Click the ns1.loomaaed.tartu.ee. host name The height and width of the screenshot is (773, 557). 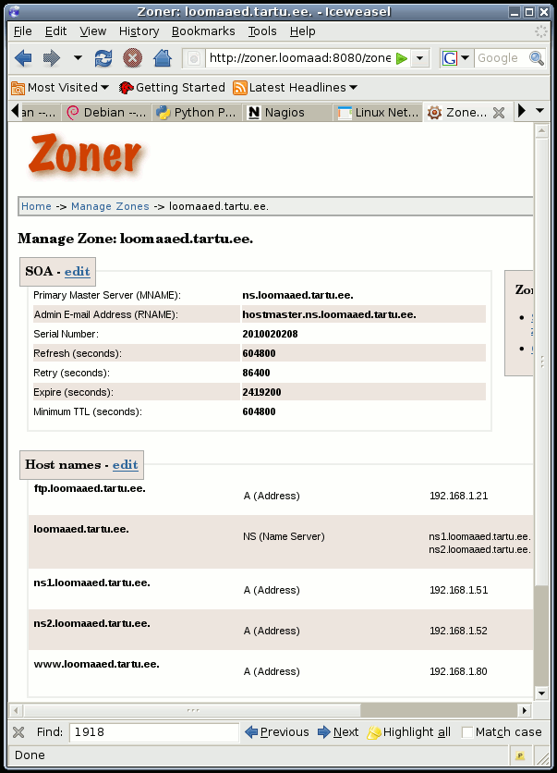(x=91, y=583)
